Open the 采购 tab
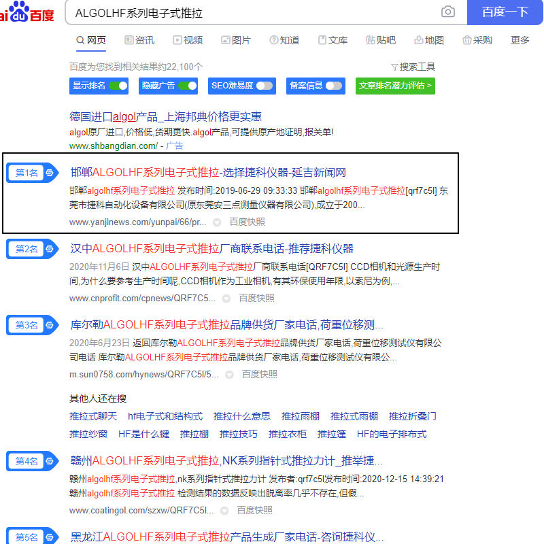The image size is (544, 544). (477, 40)
